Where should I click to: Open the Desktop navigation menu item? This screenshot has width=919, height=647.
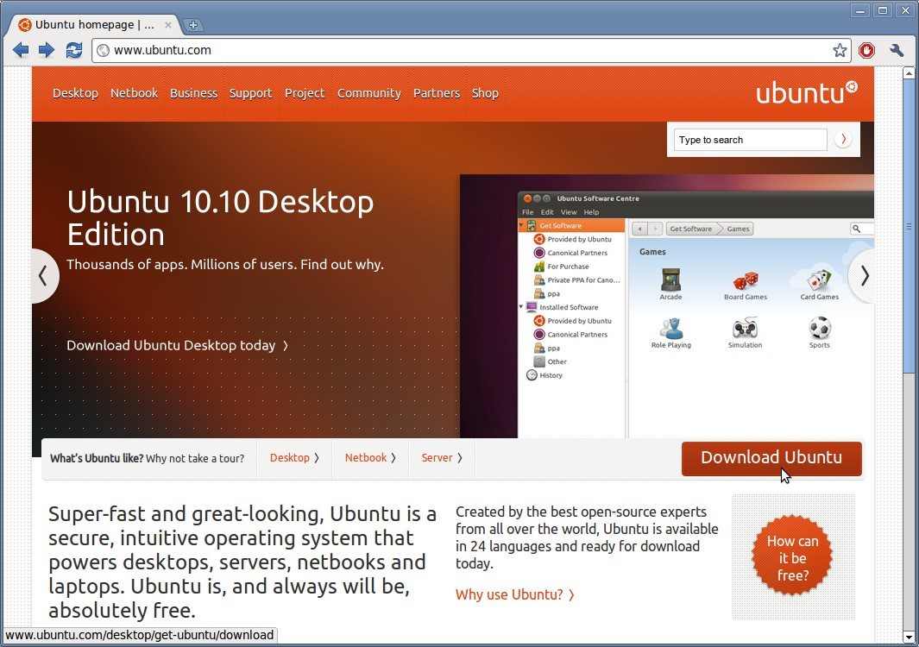tap(75, 93)
